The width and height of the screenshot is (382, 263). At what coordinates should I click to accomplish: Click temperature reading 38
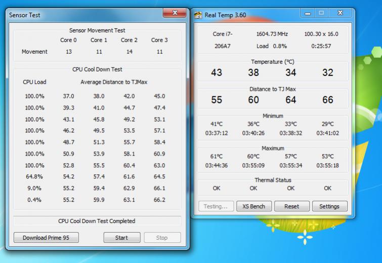click(253, 72)
